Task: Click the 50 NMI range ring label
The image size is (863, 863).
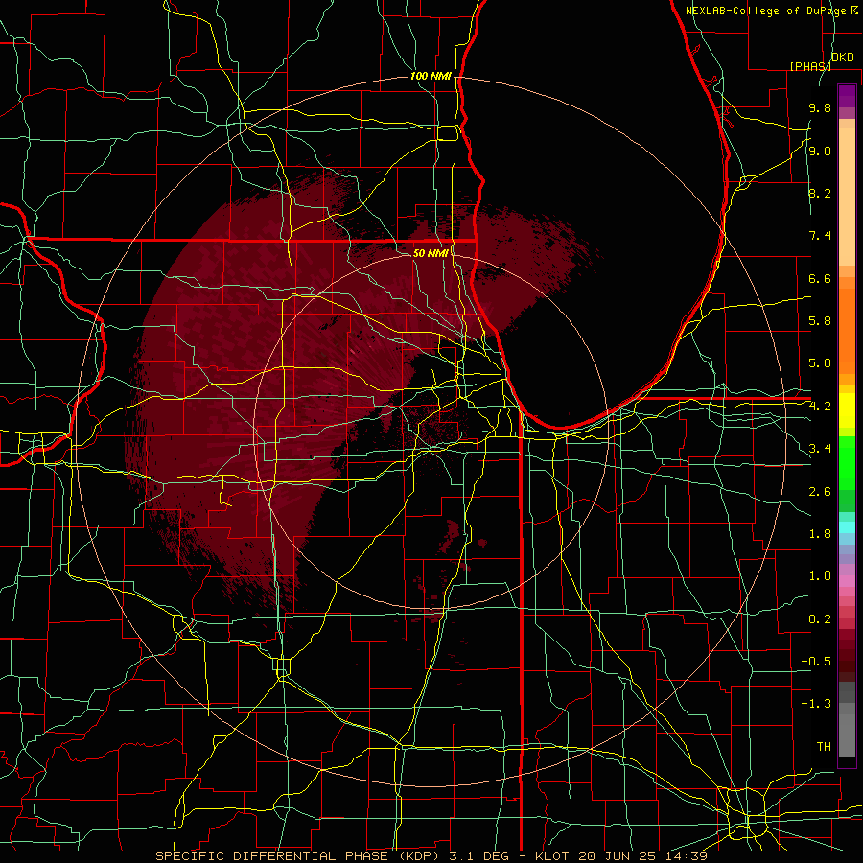Action: click(431, 253)
